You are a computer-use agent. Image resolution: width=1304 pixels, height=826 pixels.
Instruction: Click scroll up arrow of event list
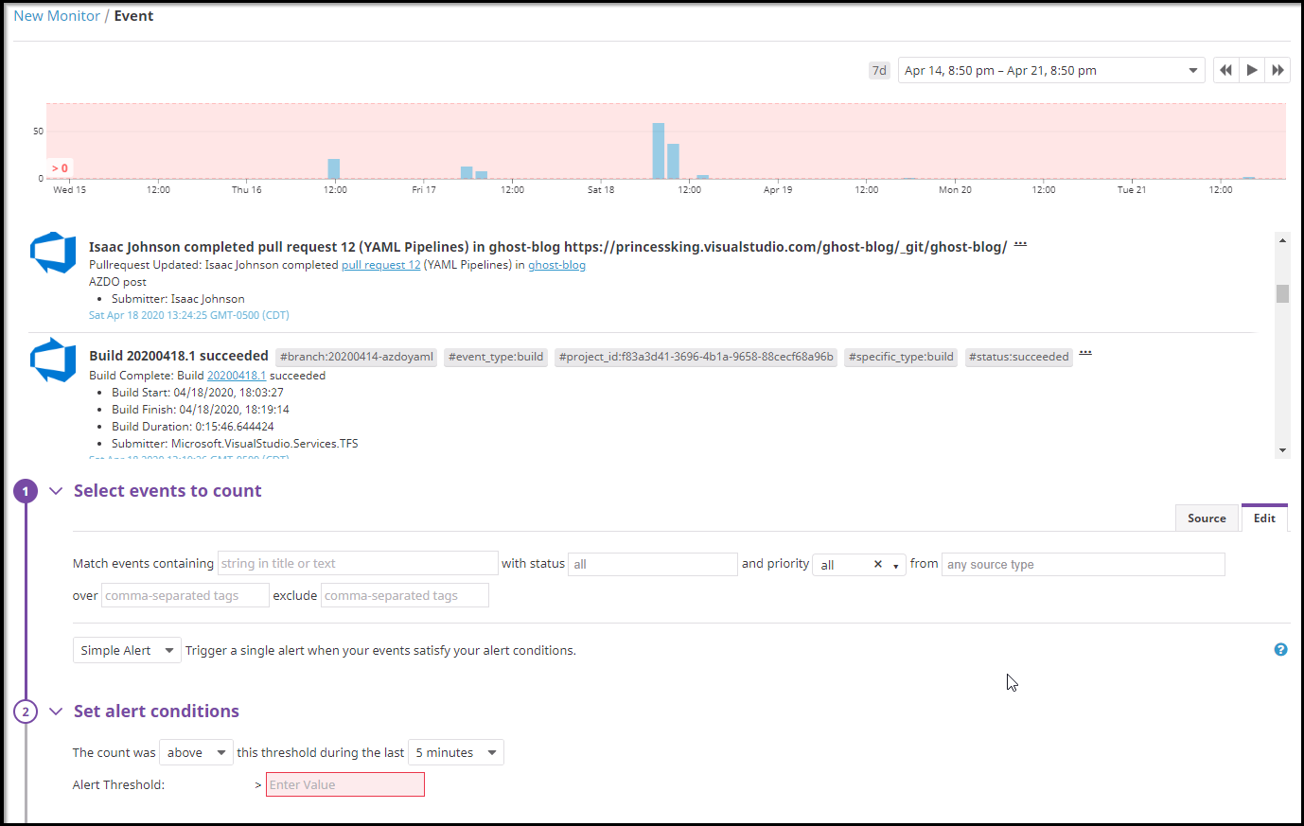click(x=1282, y=240)
